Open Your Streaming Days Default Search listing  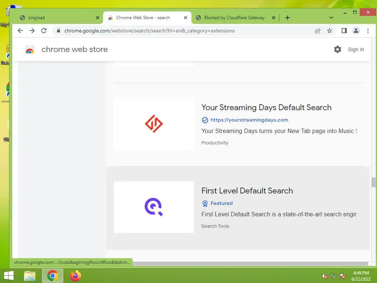[x=267, y=107]
